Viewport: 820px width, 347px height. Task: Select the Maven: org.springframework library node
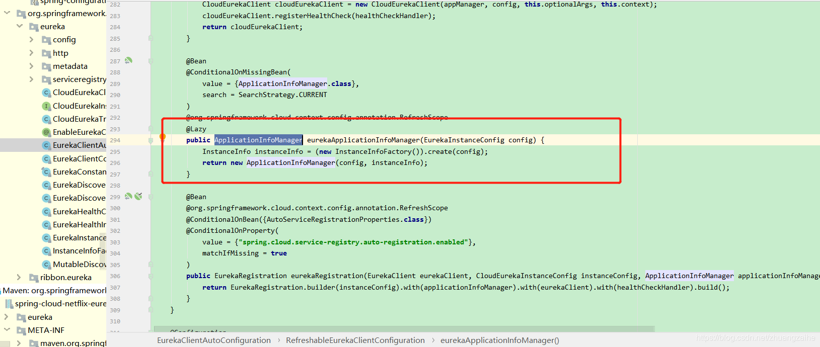point(53,291)
